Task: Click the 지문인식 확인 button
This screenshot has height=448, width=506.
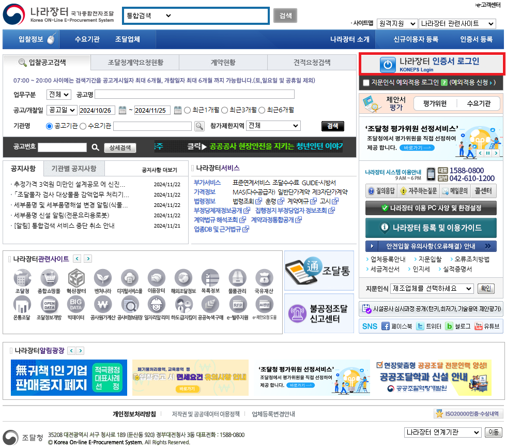Action: click(x=486, y=288)
